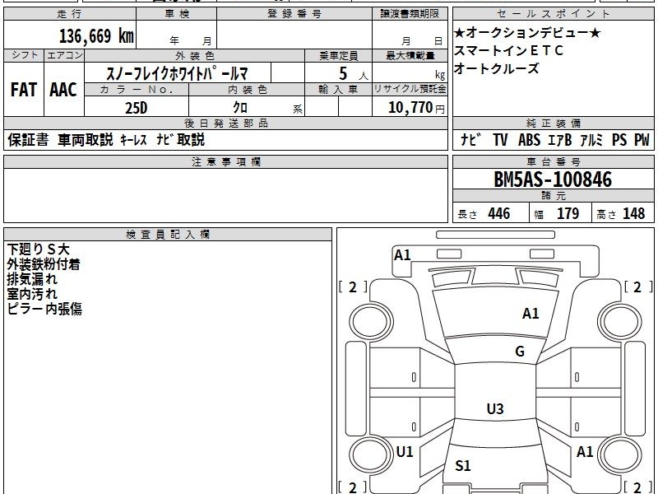Click the seating capacity 5 人
This screenshot has width=658, height=494.
coord(353,74)
